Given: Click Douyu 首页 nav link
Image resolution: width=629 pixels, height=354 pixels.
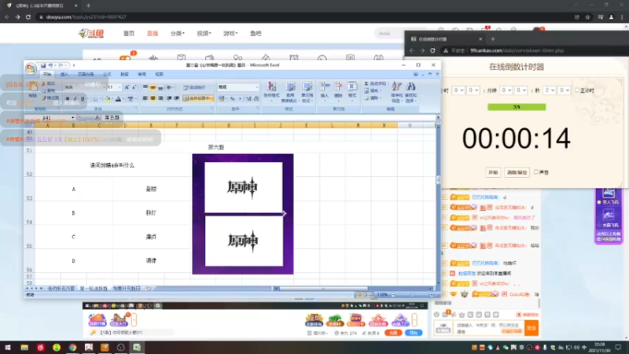Looking at the screenshot, I should click(x=129, y=33).
